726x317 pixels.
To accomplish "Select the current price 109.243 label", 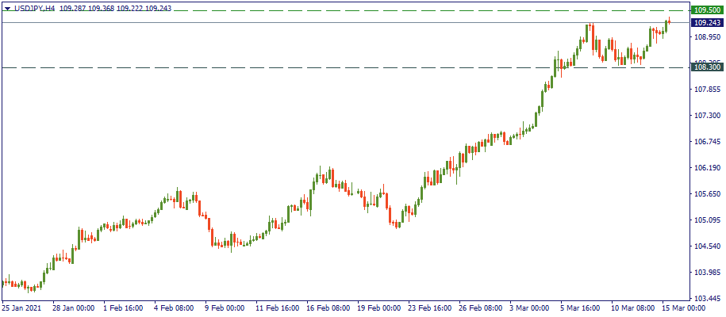I will tap(705, 23).
